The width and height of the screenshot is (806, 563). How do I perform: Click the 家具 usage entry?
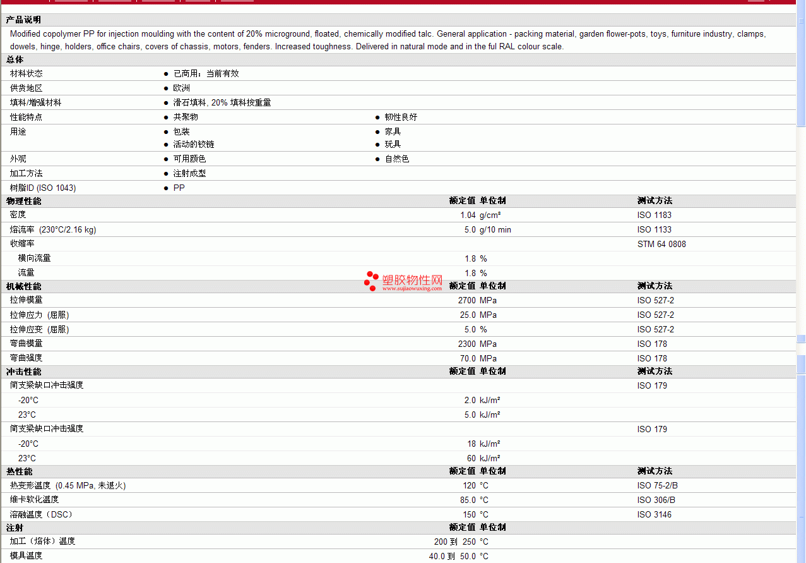393,131
